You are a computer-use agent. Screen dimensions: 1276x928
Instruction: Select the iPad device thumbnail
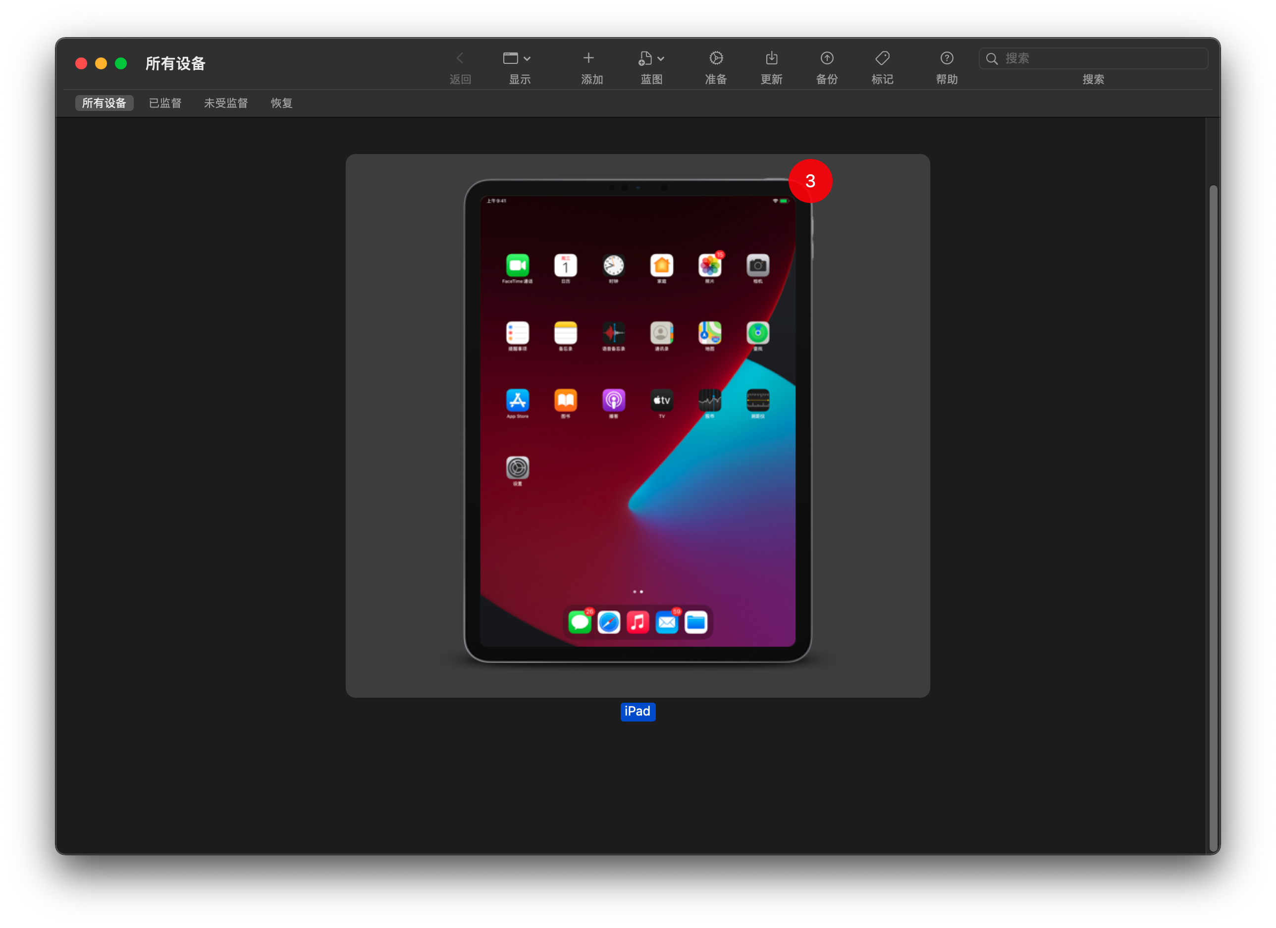pyautogui.click(x=638, y=422)
